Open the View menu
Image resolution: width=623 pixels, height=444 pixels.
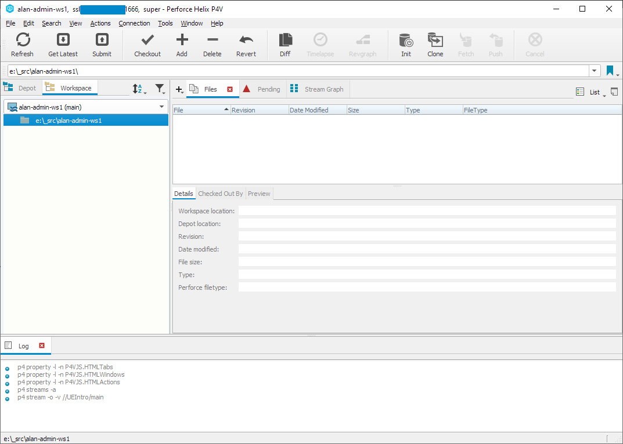75,23
